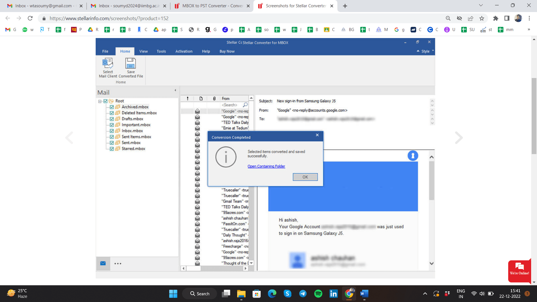This screenshot has width=537, height=302.
Task: Click the mail list Search field
Action: click(x=231, y=105)
